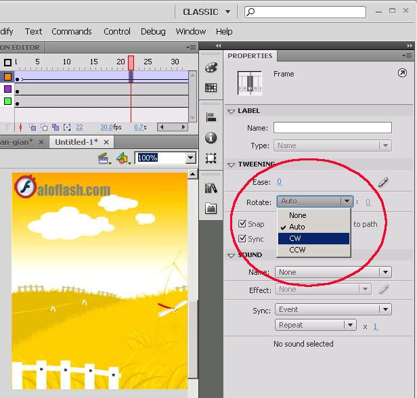Click the pencil icon to edit easing
This screenshot has height=398, width=417.
click(383, 182)
